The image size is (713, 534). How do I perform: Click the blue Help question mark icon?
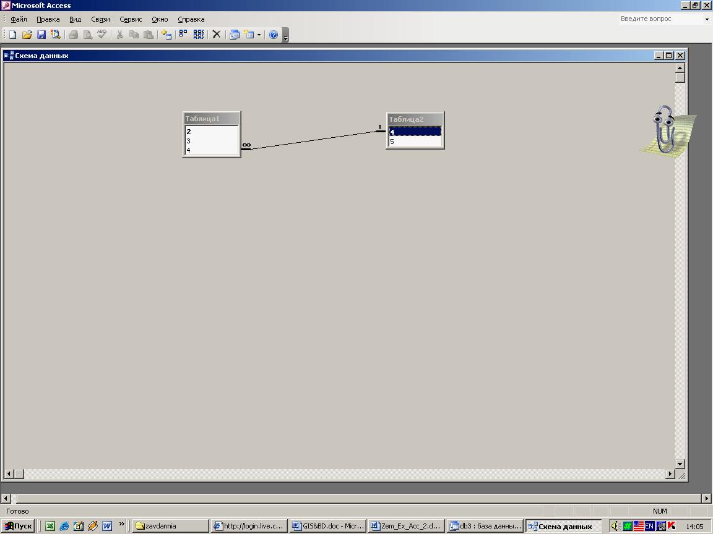[274, 35]
